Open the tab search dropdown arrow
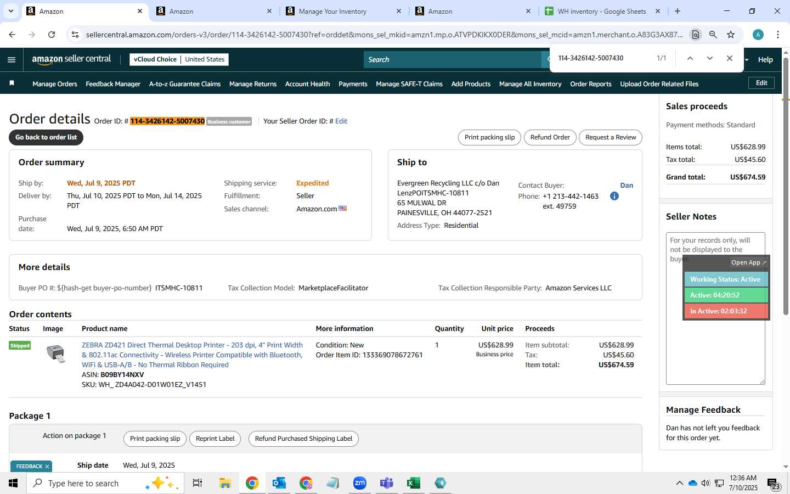This screenshot has height=494, width=790. [11, 11]
